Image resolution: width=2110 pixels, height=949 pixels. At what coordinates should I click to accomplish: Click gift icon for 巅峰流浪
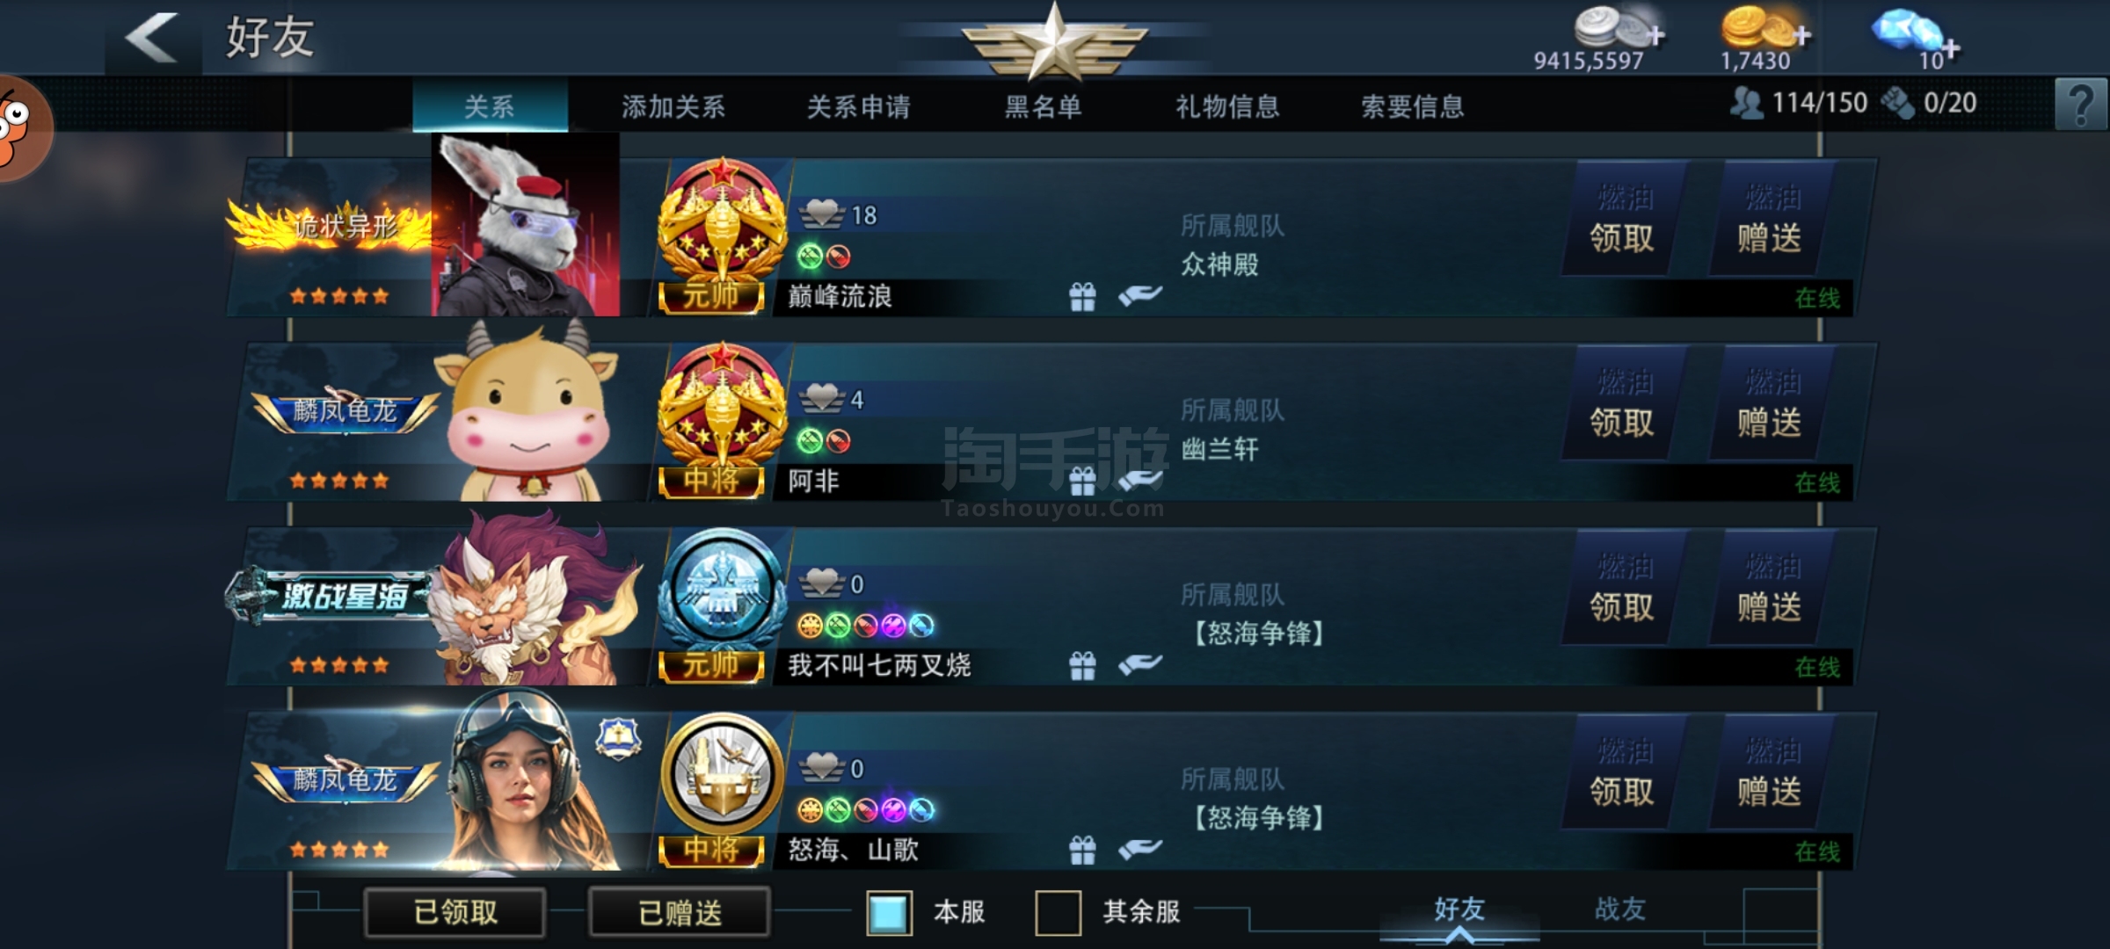tap(1082, 297)
